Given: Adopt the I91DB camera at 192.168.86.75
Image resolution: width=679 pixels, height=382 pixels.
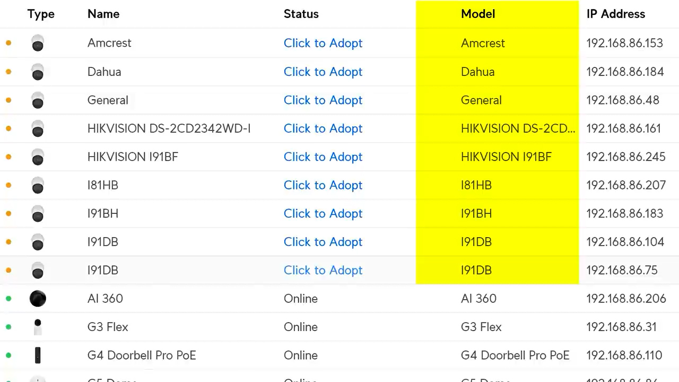Looking at the screenshot, I should [323, 270].
